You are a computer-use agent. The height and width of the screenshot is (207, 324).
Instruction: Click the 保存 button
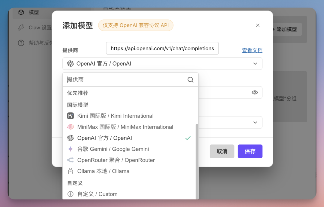coord(250,151)
